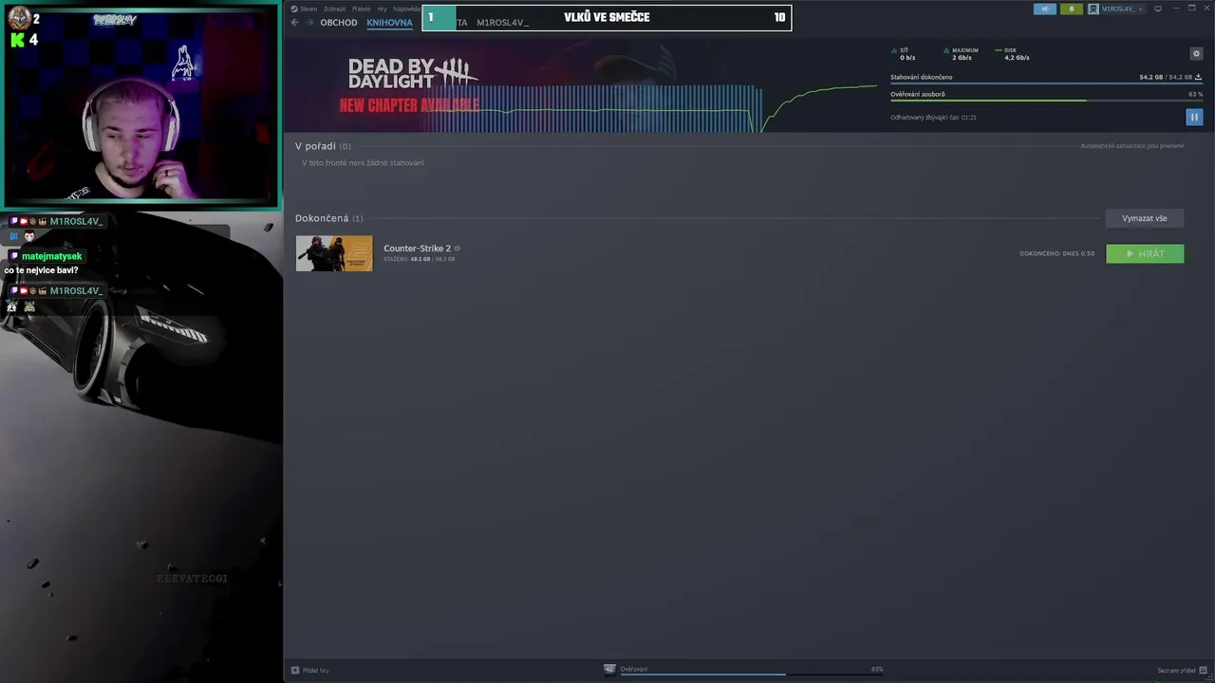
Task: Click the Counter-Strike 2 title
Action: pos(417,249)
